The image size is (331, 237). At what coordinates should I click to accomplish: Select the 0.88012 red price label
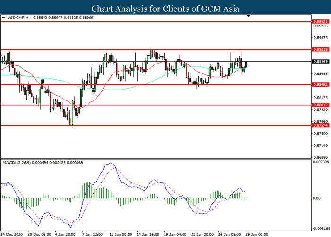(320, 105)
